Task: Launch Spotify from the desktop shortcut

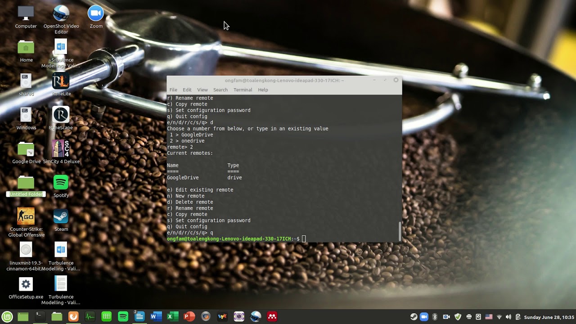Action: (61, 186)
